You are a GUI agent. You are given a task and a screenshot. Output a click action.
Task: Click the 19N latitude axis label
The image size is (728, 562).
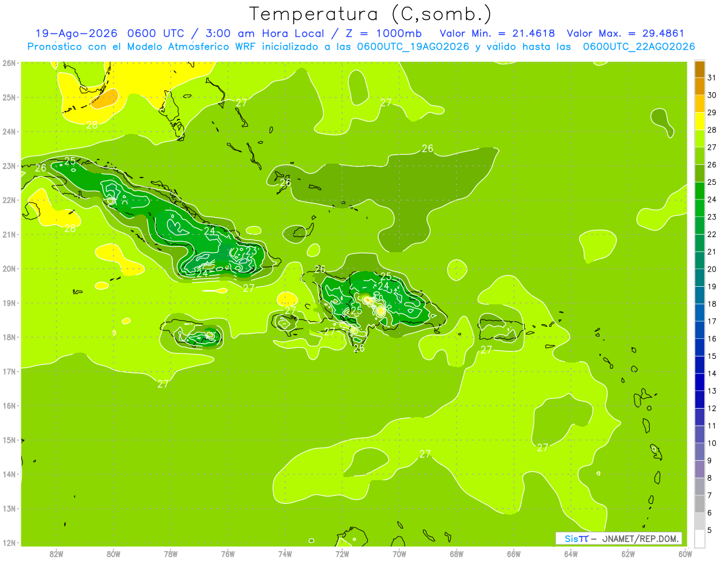[x=9, y=303]
